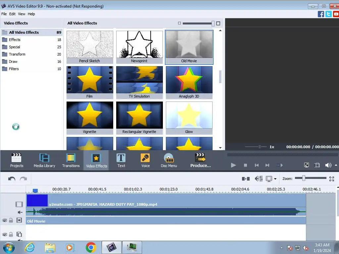This screenshot has height=254, width=339.
Task: Open the Help menu
Action: (31, 14)
